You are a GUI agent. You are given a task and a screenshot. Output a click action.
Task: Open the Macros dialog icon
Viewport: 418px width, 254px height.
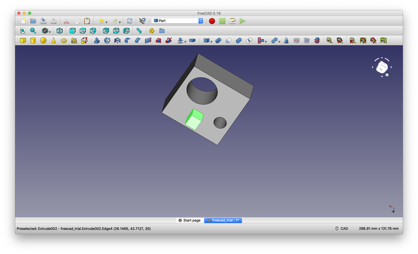click(233, 21)
